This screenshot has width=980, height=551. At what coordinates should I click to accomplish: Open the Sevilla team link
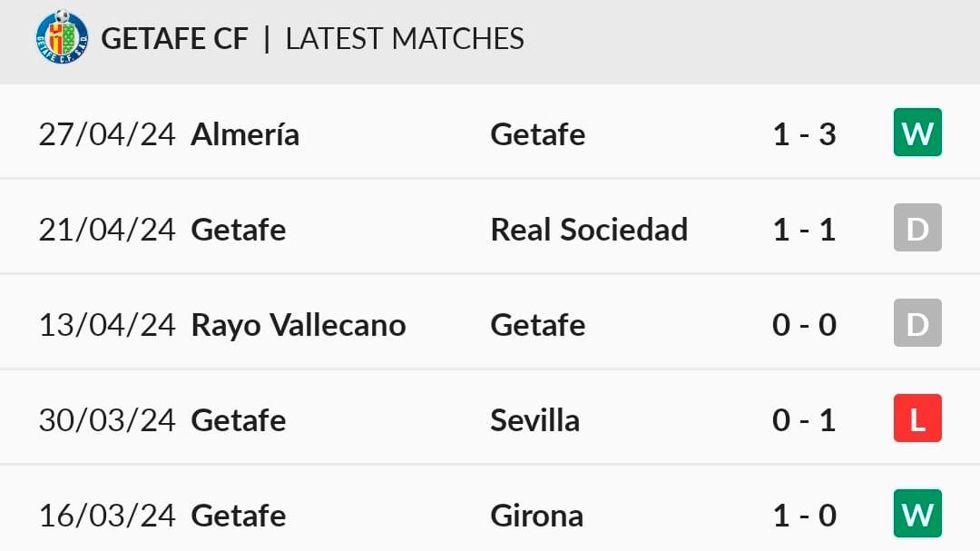coord(535,420)
